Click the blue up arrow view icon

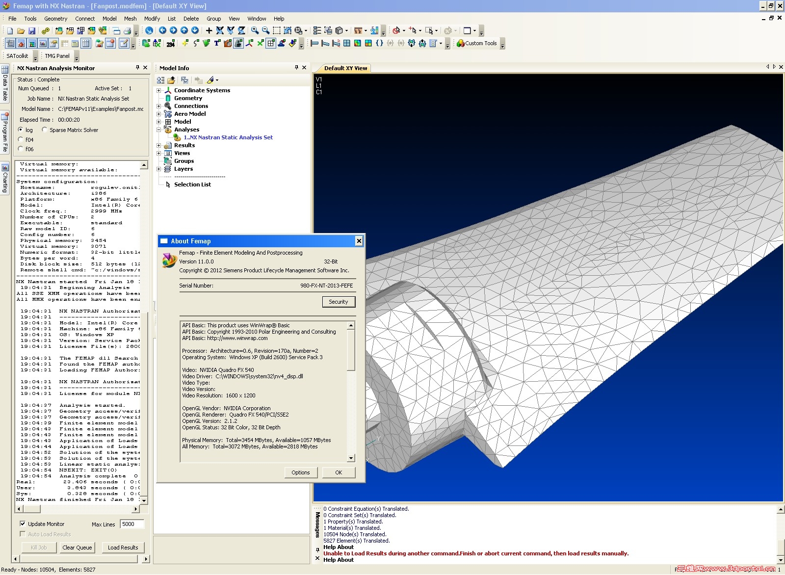[184, 30]
